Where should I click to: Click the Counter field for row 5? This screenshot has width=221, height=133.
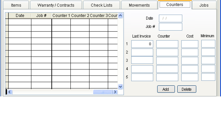(x=167, y=77)
